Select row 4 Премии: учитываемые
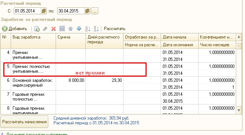The height and width of the screenshot is (135, 245). (118, 56)
